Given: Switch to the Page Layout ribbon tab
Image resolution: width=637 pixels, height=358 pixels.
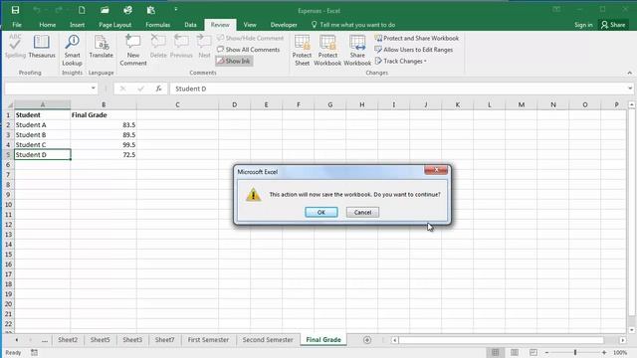Looking at the screenshot, I should pyautogui.click(x=115, y=25).
